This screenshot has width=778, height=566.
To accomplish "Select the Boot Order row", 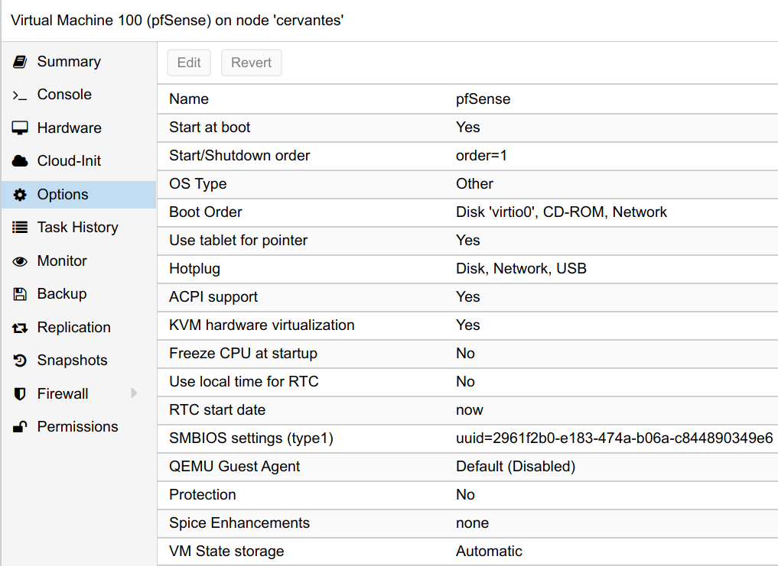I will pyautogui.click(x=468, y=212).
